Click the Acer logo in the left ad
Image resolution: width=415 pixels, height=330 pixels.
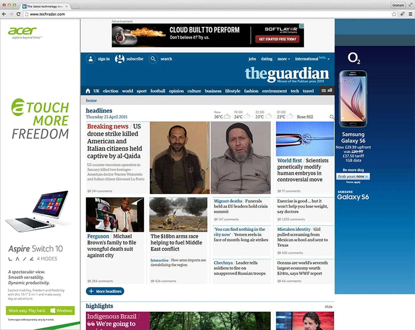pos(22,31)
